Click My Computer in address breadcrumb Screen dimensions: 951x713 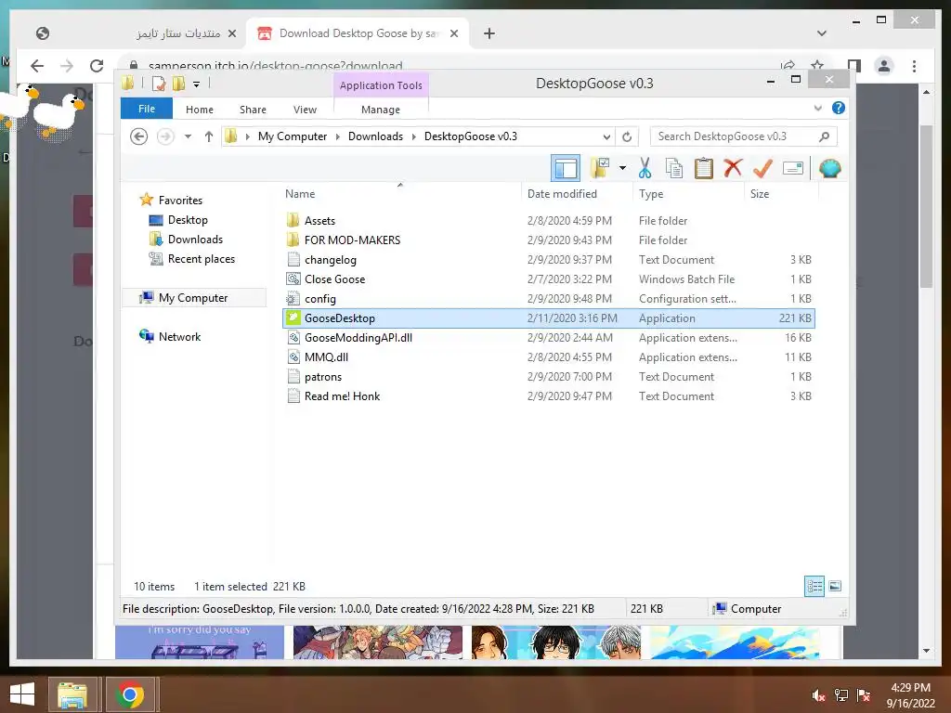[x=293, y=136]
